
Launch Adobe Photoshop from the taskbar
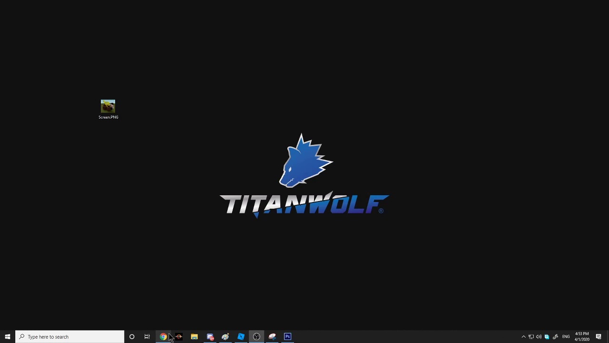[x=287, y=337]
